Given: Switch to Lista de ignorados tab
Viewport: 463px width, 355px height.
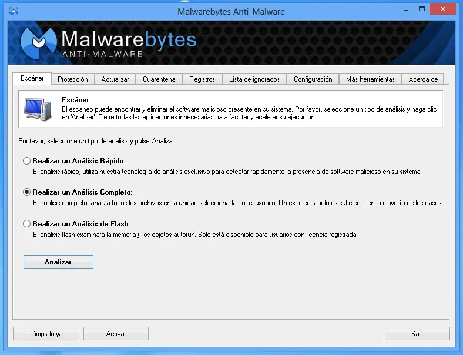Looking at the screenshot, I should [254, 79].
